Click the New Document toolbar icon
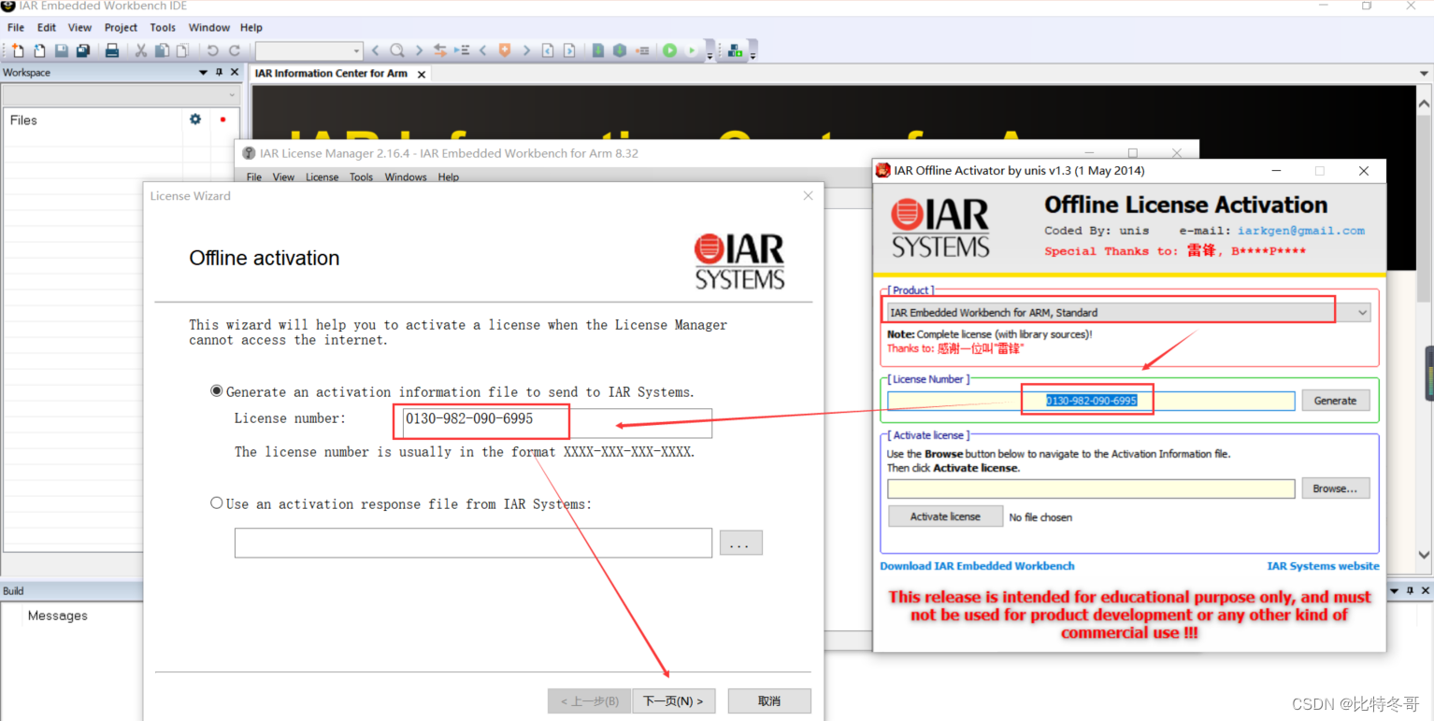 pos(19,50)
